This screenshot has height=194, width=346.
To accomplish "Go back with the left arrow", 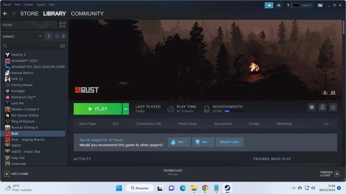I will pyautogui.click(x=5, y=14).
